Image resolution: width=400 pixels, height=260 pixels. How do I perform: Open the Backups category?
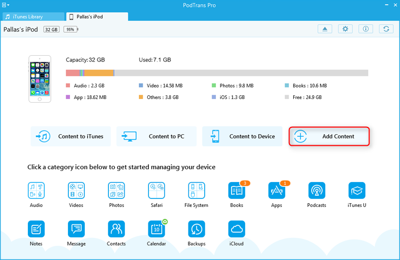point(197,229)
